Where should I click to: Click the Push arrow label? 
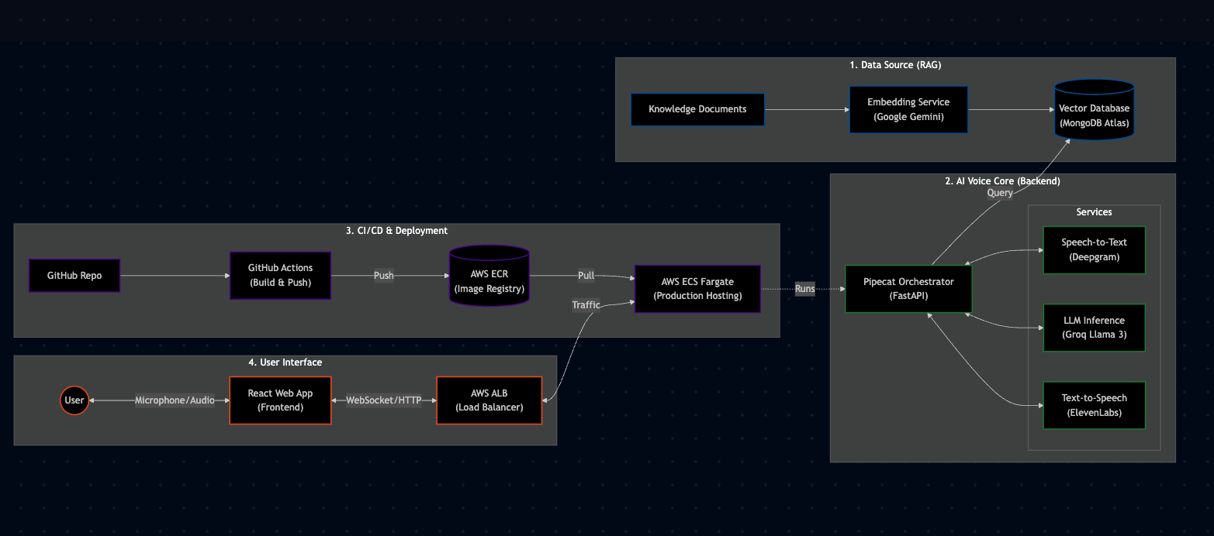tap(383, 275)
